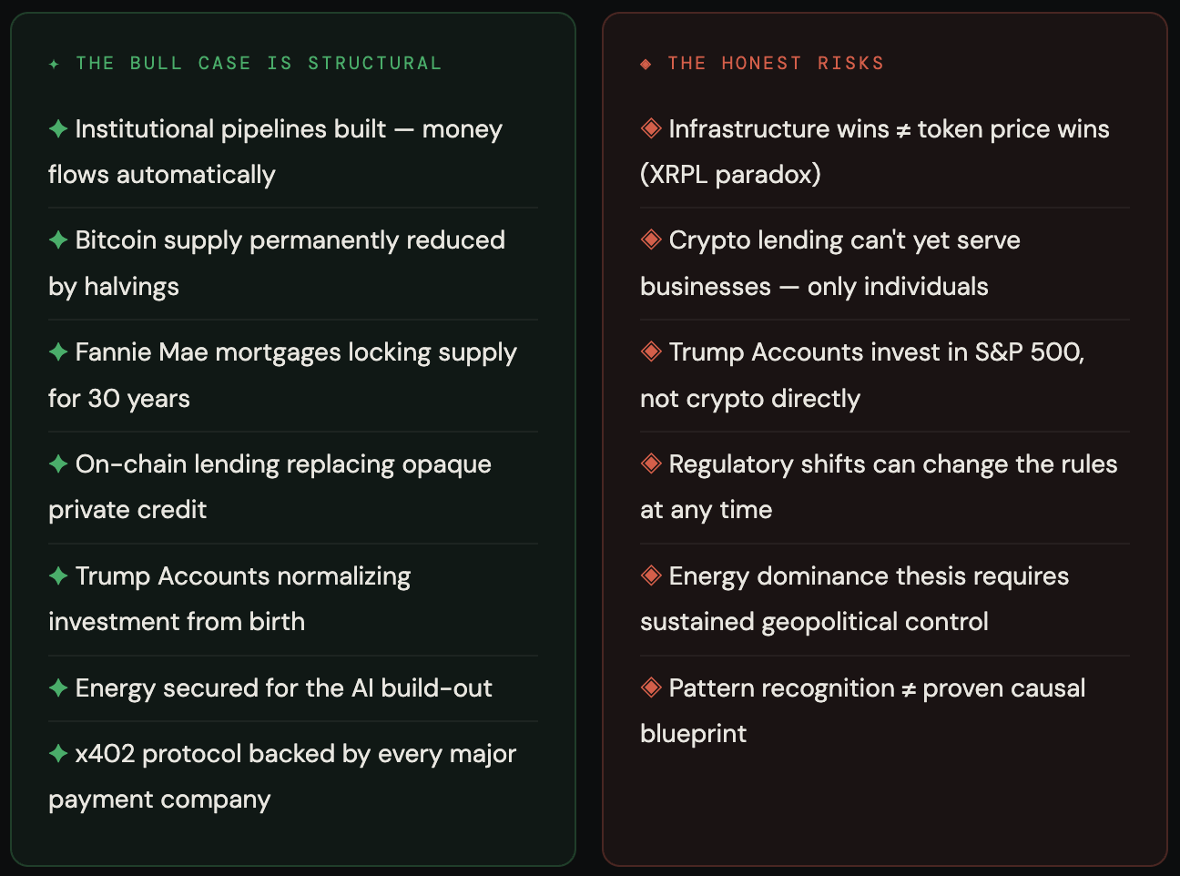Click small star in Bull Case header
Image resolution: width=1180 pixels, height=876 pixels.
[x=55, y=64]
